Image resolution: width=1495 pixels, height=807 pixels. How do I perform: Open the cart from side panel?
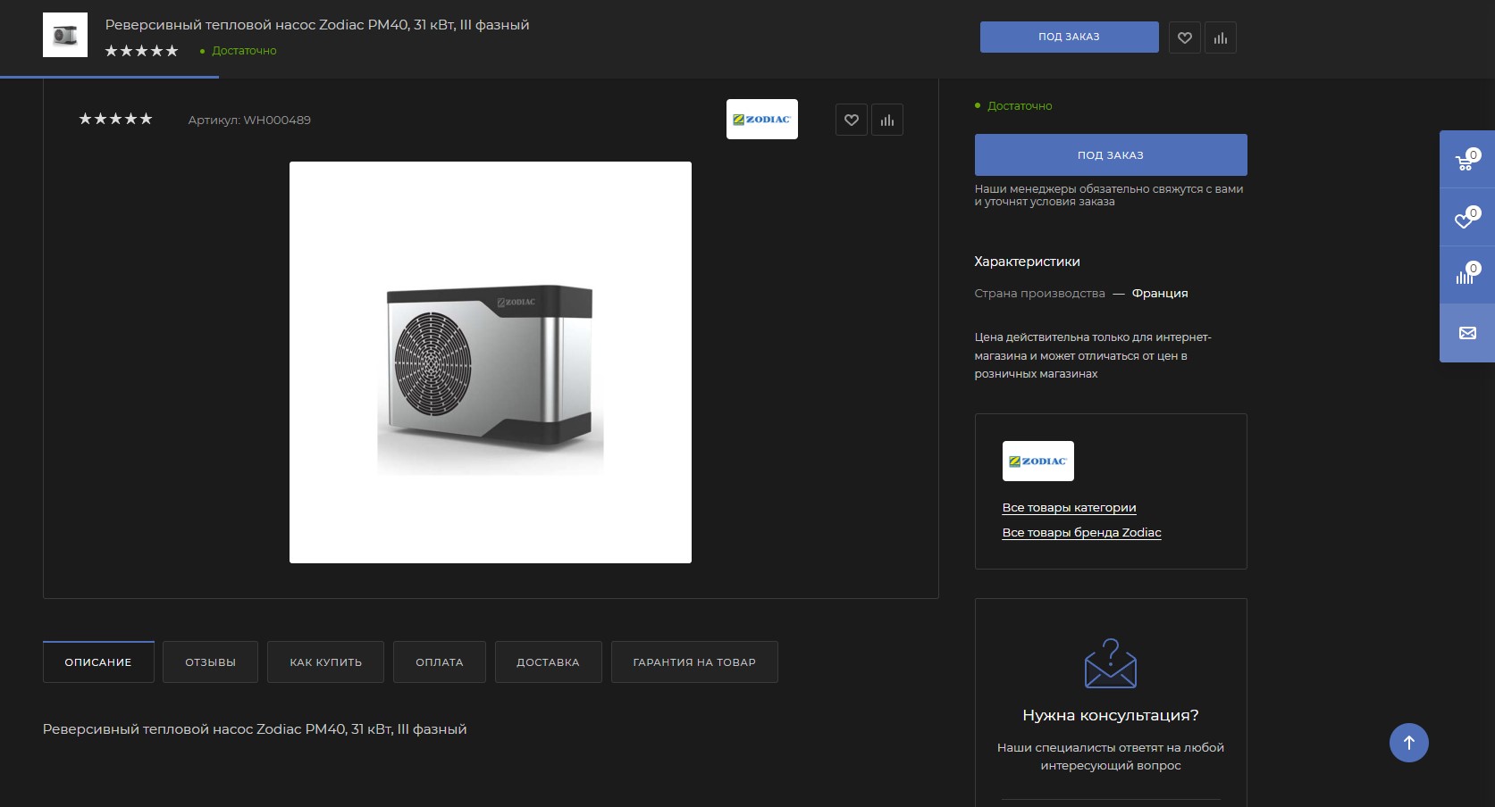pos(1466,160)
